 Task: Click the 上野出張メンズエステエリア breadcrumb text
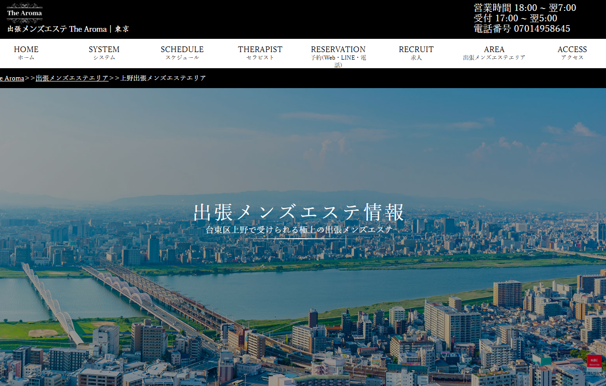[163, 78]
